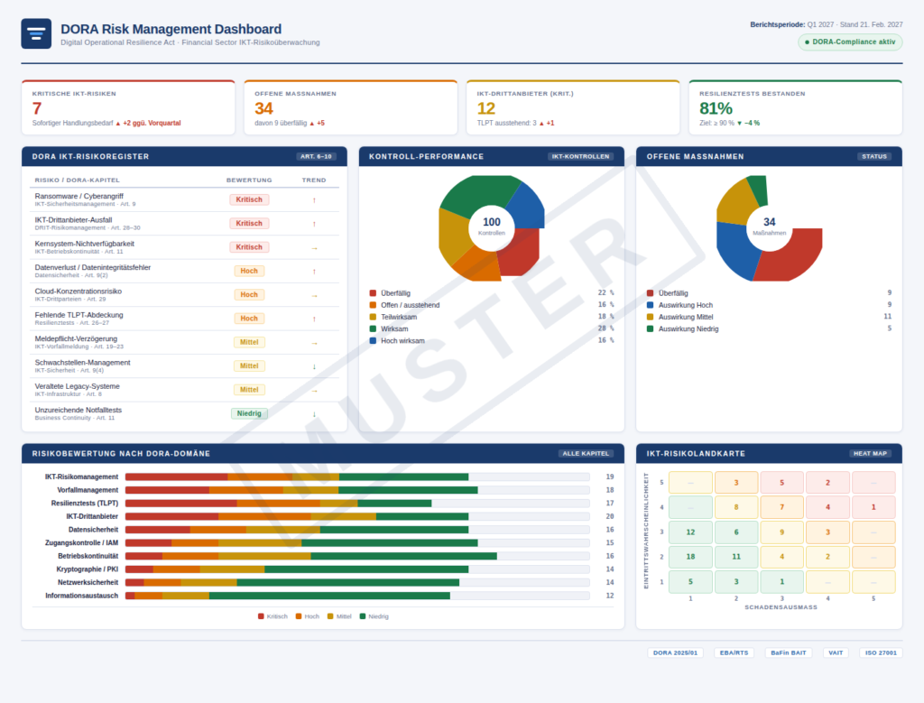Switch to the ISO 27001 reference tab
The height and width of the screenshot is (703, 924).
[882, 652]
